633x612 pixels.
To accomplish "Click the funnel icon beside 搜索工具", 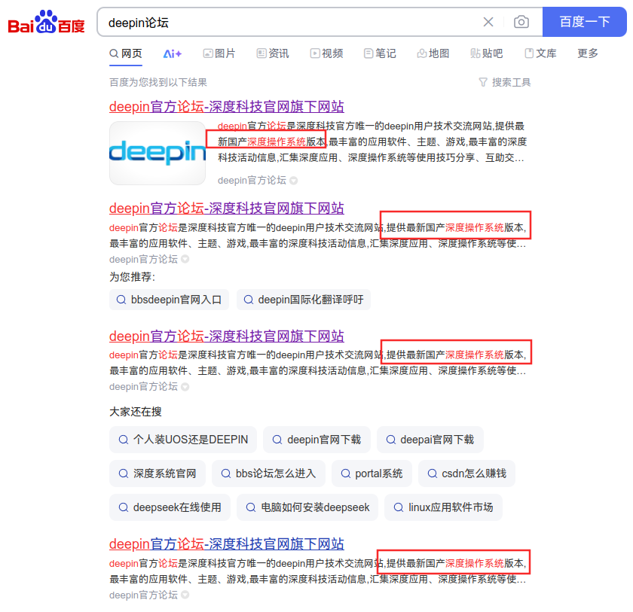I will pos(483,82).
